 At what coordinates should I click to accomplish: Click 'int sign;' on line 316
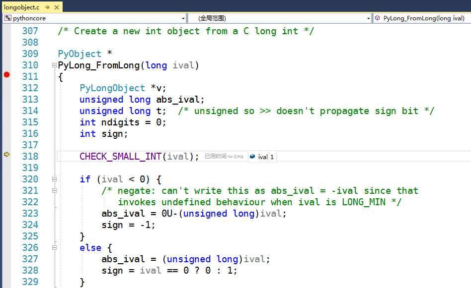pyautogui.click(x=104, y=134)
